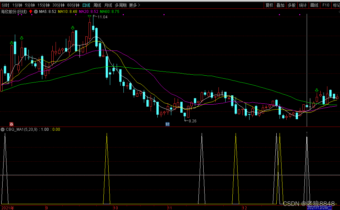Expand the CBQ_MA1 indicator dropdown circle
Image resolution: width=340 pixels, height=210 pixels.
coord(3,129)
